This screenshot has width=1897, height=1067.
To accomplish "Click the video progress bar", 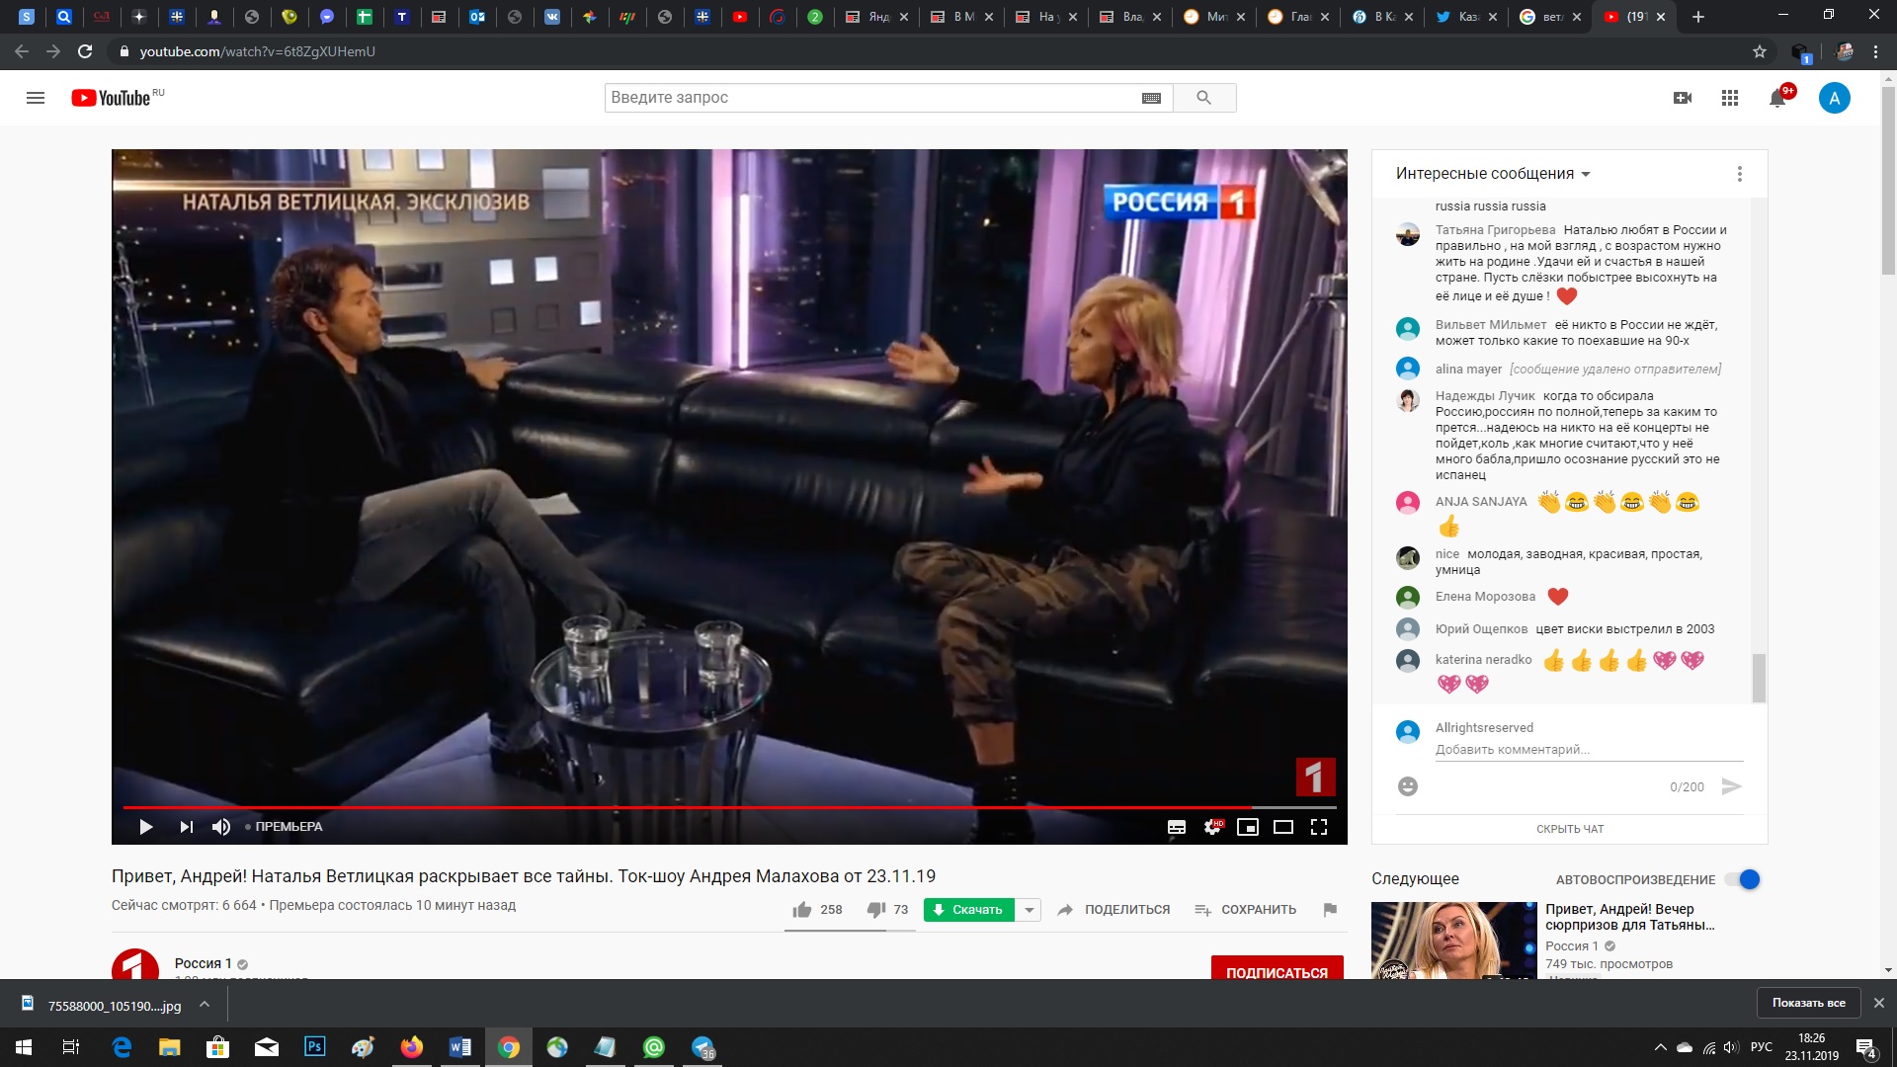I will 729,807.
